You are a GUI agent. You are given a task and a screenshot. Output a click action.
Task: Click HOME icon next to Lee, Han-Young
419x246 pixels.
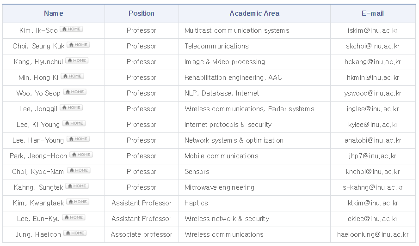click(x=78, y=139)
